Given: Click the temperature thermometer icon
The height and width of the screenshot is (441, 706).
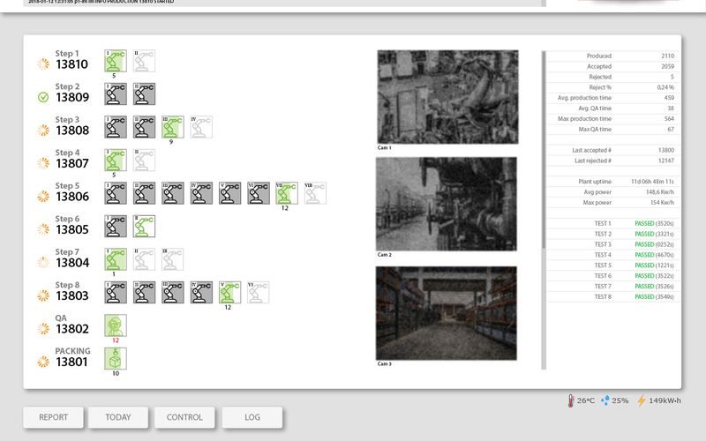Looking at the screenshot, I should point(572,400).
